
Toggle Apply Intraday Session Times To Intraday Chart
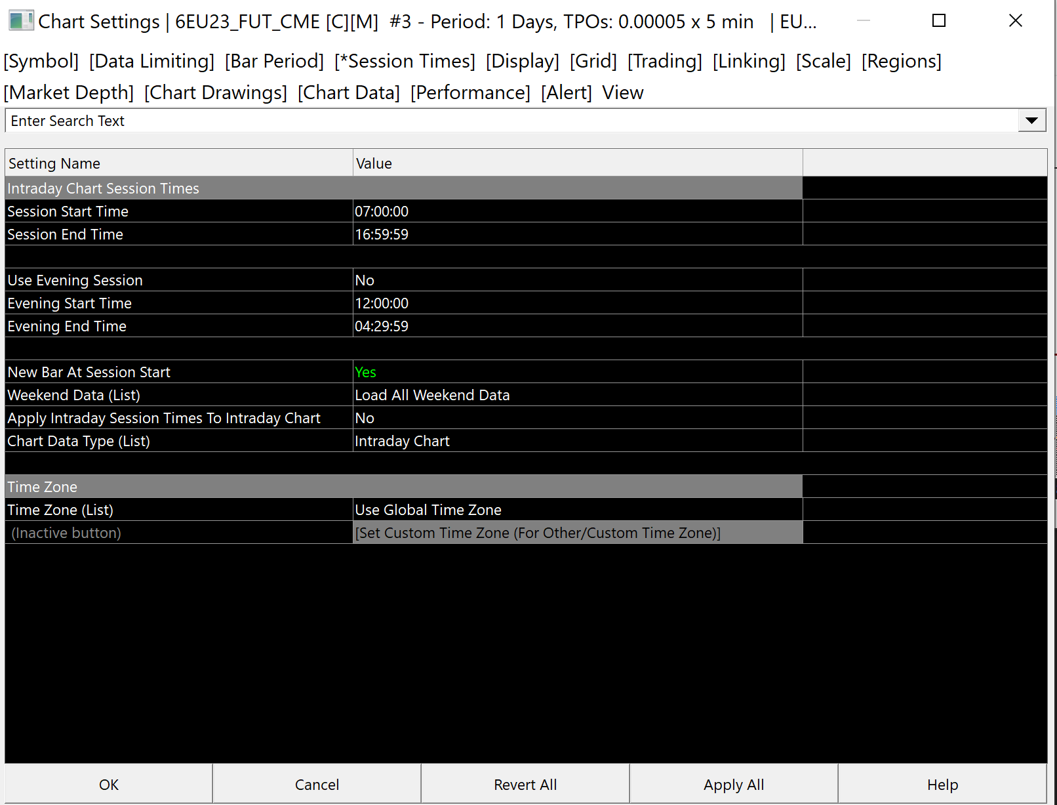[578, 418]
